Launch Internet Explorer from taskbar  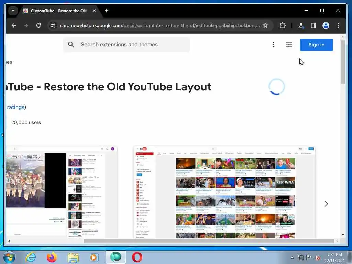click(31, 257)
